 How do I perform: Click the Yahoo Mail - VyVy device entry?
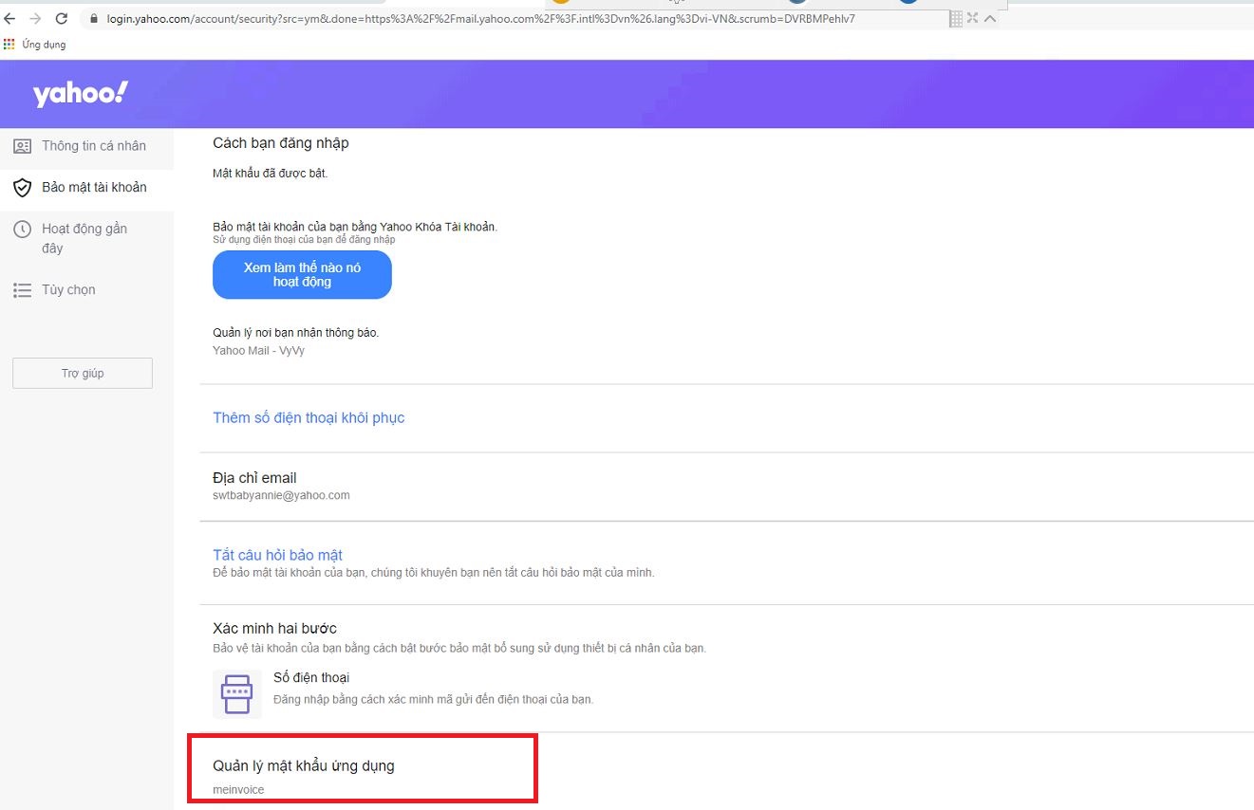258,350
